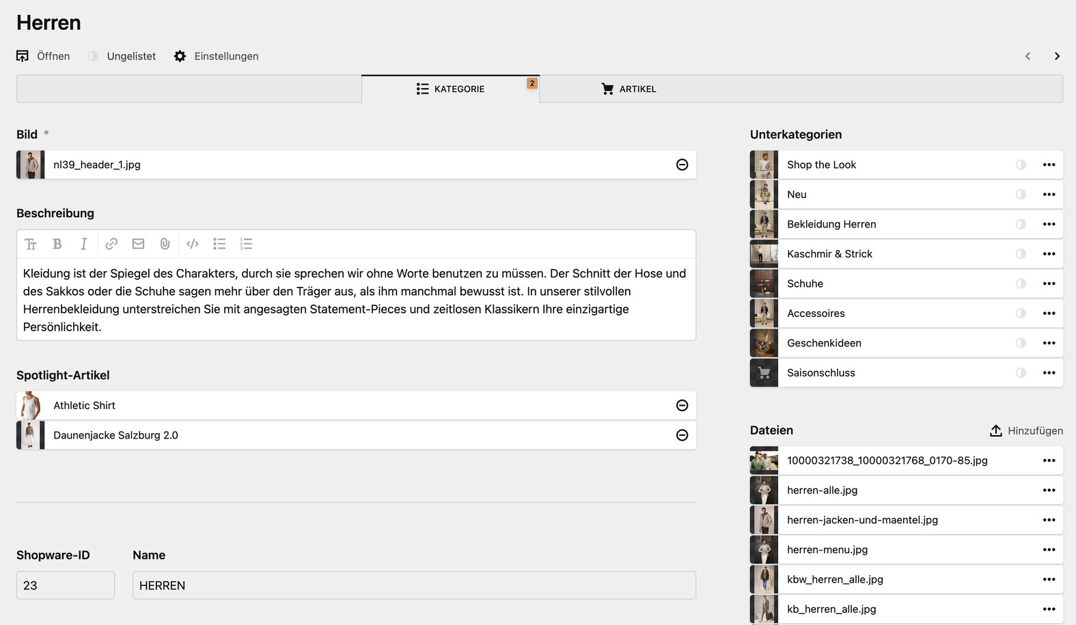Select the Kategorie tab
1076x625 pixels.
(451, 89)
